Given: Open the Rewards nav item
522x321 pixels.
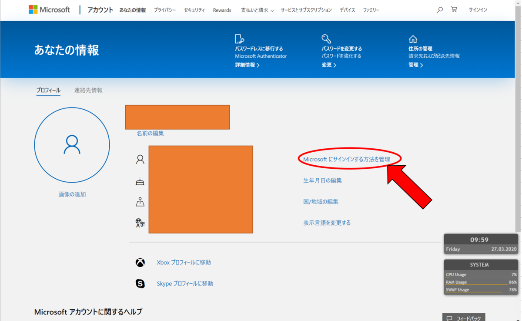Looking at the screenshot, I should 222,10.
